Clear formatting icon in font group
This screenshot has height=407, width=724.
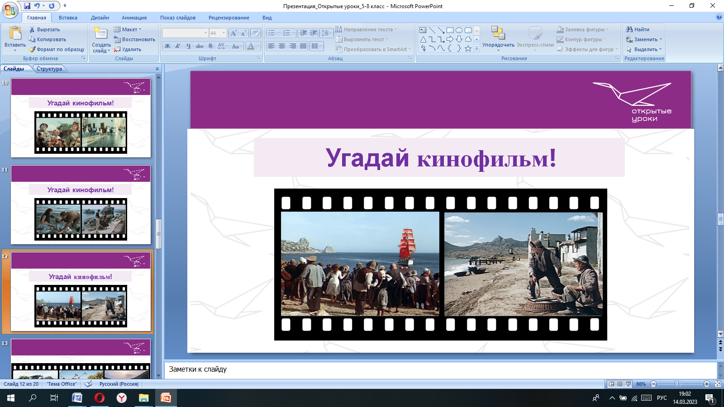pos(256,33)
